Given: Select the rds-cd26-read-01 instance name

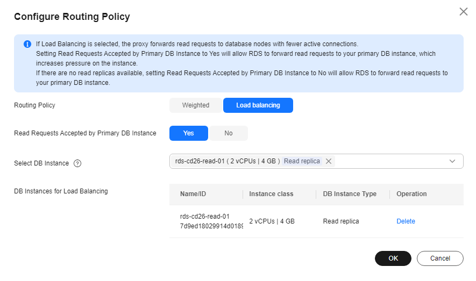Looking at the screenshot, I should click(204, 217).
